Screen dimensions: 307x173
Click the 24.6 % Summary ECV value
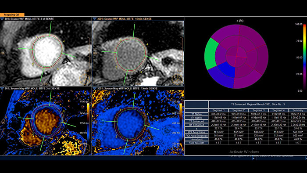298,129
